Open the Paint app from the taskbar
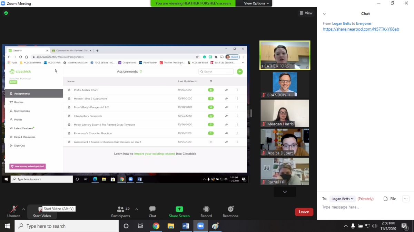The width and height of the screenshot is (414, 232). tap(215, 226)
